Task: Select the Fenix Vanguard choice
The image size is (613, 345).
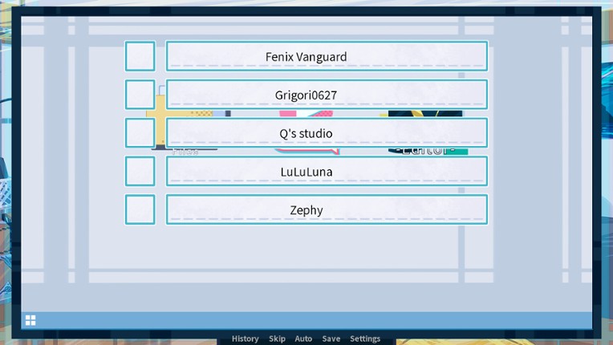Action: pos(327,56)
